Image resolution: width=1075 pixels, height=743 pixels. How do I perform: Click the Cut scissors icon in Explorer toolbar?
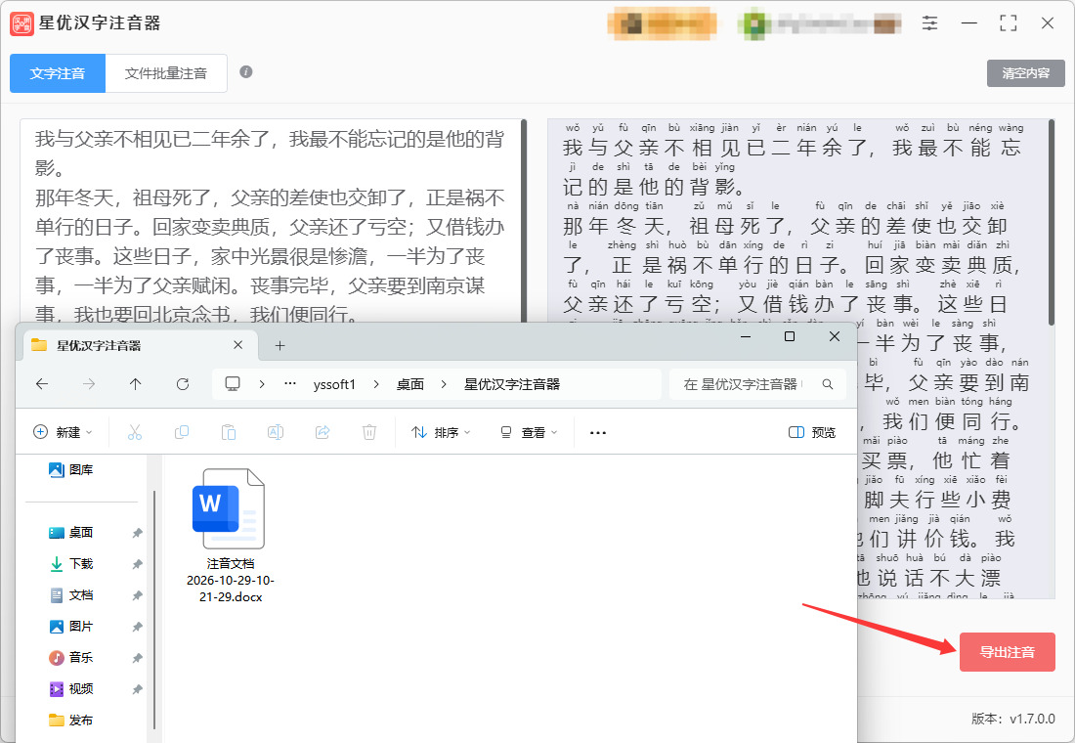(135, 432)
